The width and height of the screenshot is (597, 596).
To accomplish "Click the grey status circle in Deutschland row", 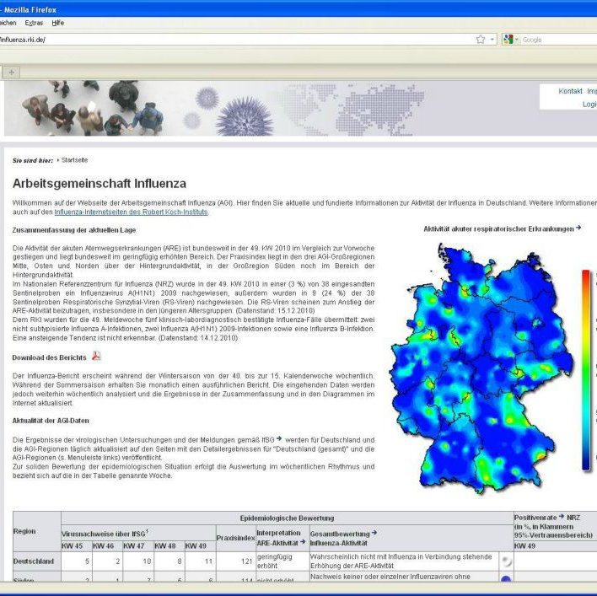I will tap(505, 560).
